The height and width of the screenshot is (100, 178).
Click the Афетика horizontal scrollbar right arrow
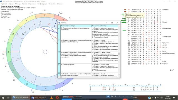click(117, 77)
